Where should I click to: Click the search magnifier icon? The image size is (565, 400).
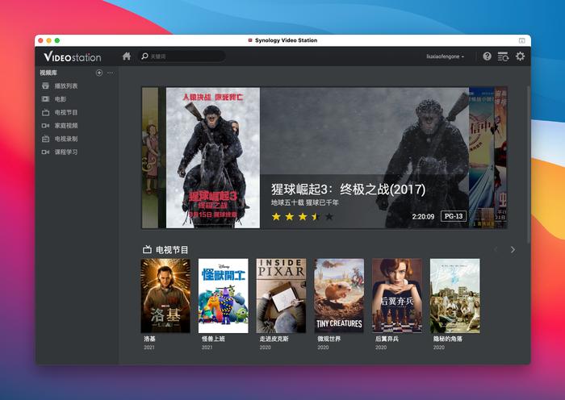coord(144,56)
